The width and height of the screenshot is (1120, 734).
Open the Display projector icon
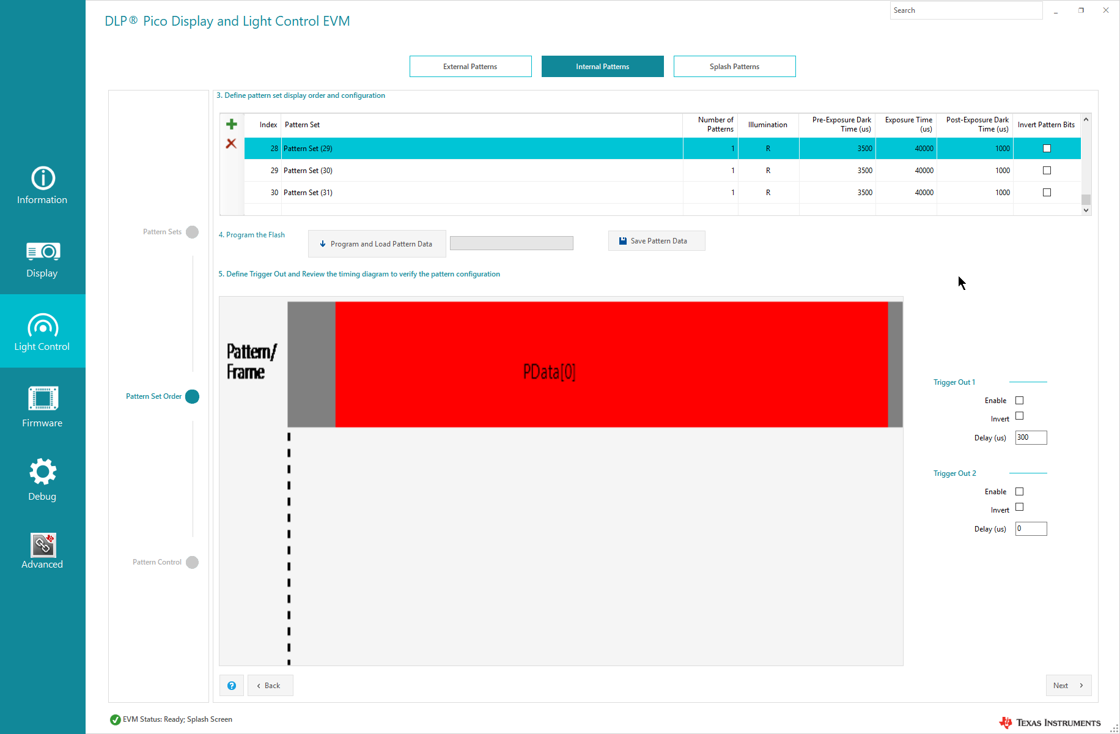click(x=43, y=251)
